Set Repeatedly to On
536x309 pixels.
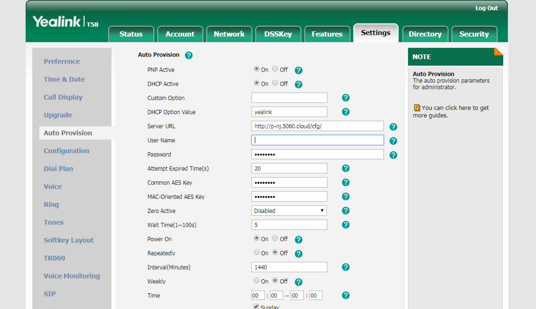point(256,253)
